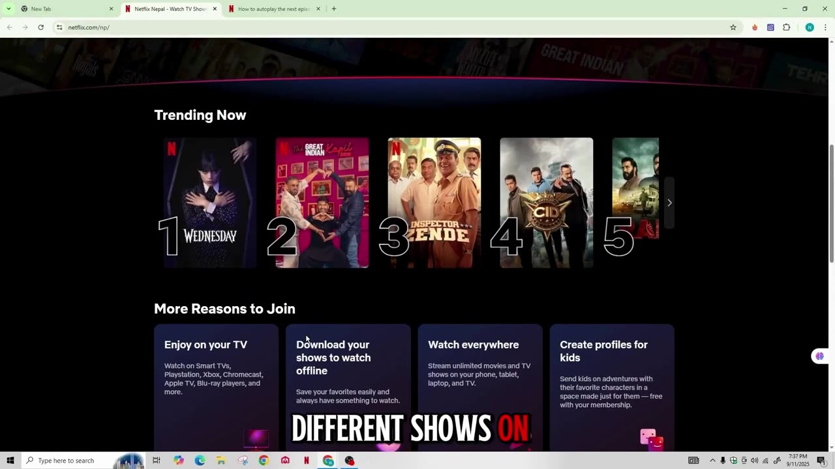This screenshot has width=835, height=469.
Task: Close the How to autoplay tab
Action: coord(318,8)
